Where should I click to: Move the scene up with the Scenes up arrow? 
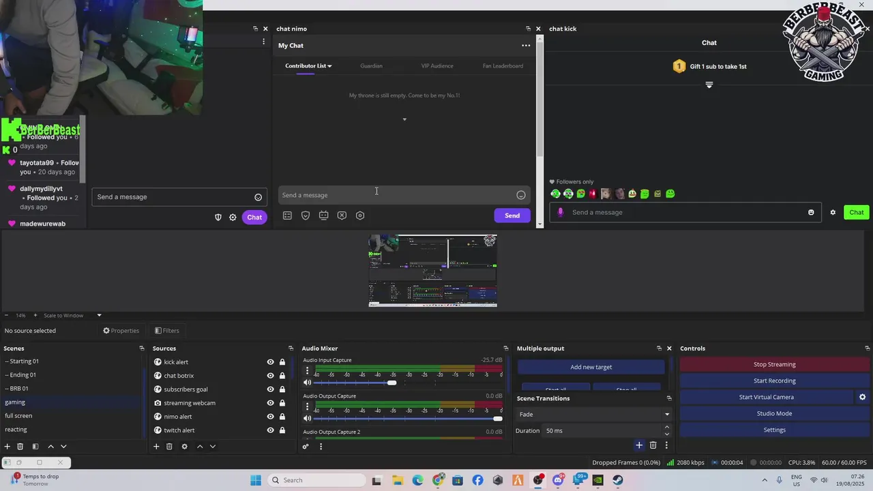[50, 447]
